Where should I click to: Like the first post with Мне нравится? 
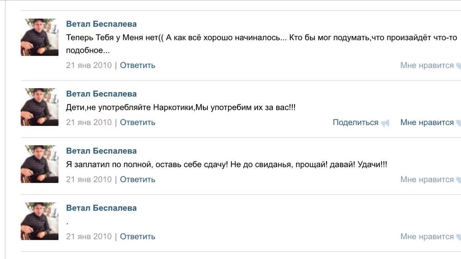click(x=427, y=65)
